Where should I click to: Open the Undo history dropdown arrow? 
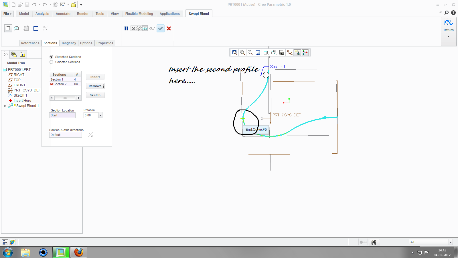click(40, 5)
